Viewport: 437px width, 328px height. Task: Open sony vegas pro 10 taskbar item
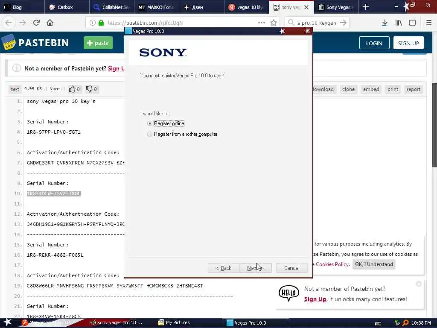tap(116, 323)
